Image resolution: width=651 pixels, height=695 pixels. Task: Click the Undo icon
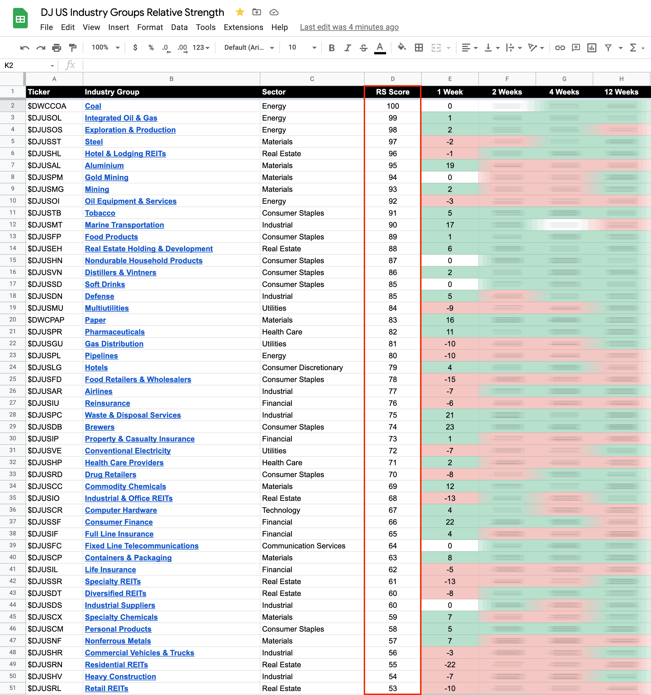[x=24, y=48]
